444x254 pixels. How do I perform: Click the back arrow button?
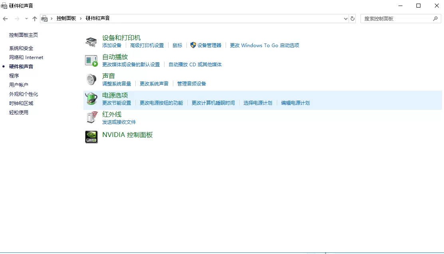5,19
